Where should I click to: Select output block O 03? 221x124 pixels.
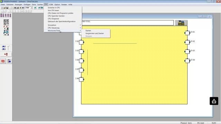point(187,51)
